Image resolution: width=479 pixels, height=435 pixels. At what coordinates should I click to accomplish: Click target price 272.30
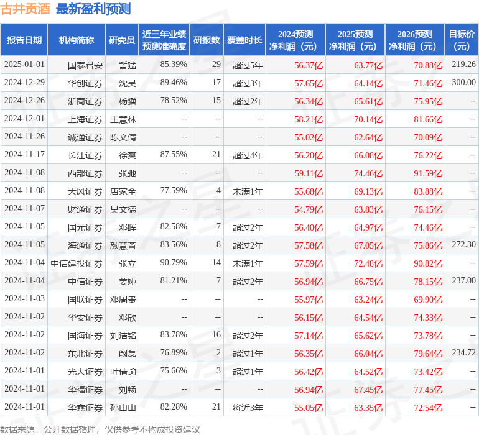pos(463,244)
